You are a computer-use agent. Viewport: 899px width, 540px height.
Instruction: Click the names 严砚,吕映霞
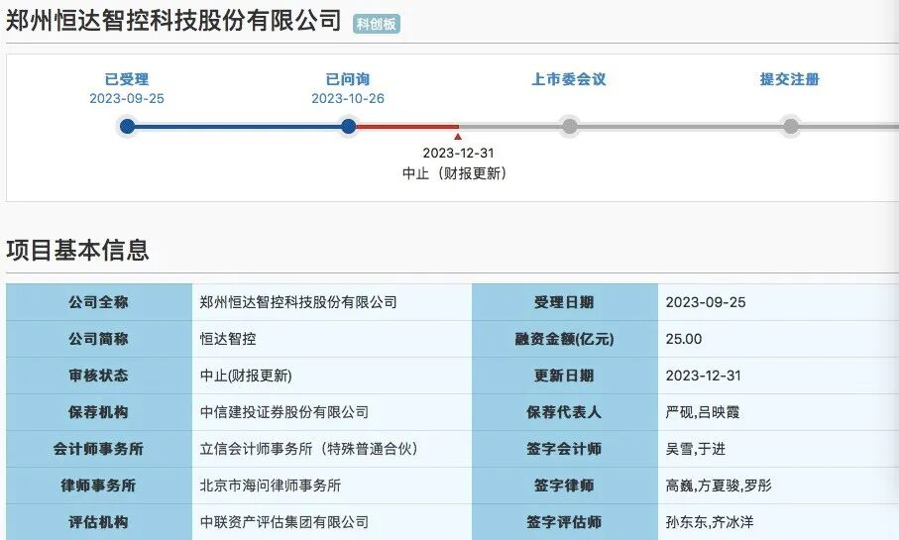(x=703, y=412)
